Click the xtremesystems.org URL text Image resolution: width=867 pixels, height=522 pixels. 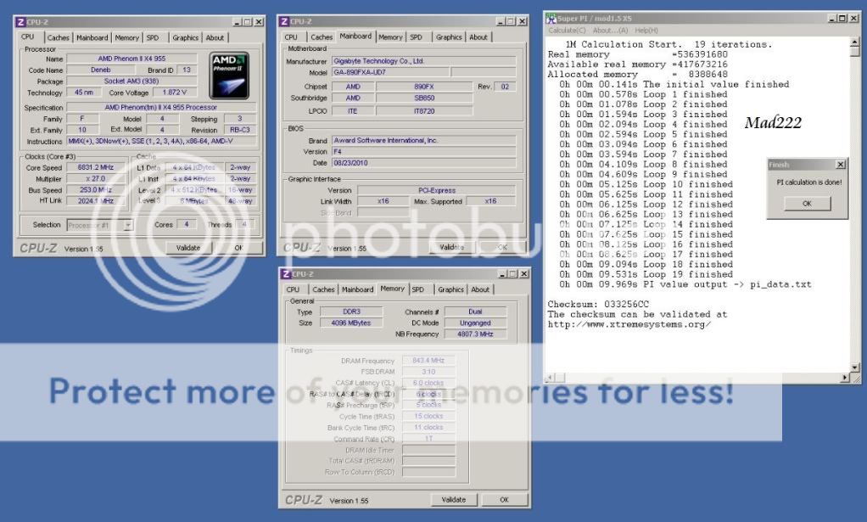(629, 324)
